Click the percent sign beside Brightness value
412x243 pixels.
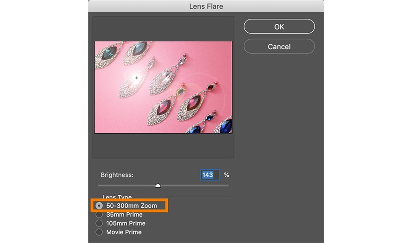click(227, 175)
